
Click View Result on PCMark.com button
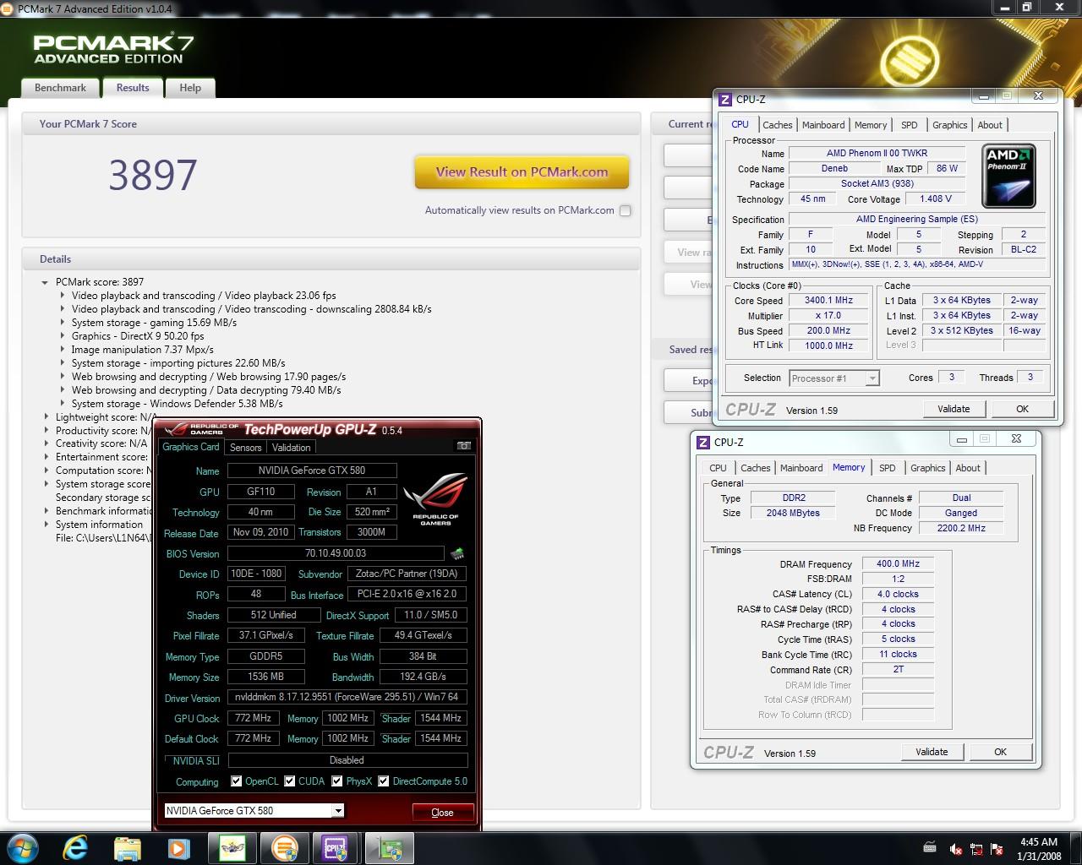522,172
